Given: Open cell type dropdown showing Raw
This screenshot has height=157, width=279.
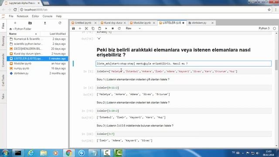Looking at the screenshot, I should tap(133, 28).
